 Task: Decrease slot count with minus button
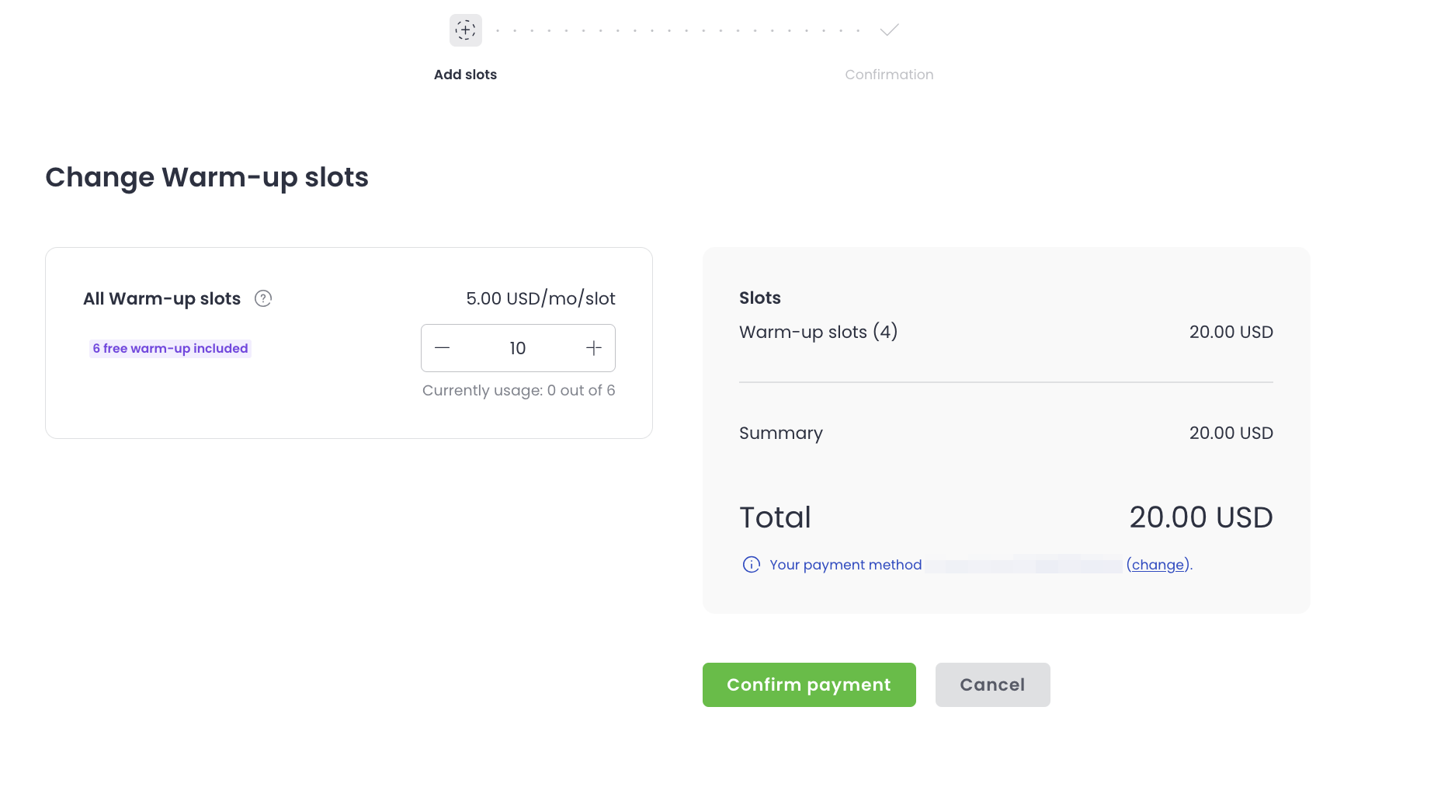443,348
